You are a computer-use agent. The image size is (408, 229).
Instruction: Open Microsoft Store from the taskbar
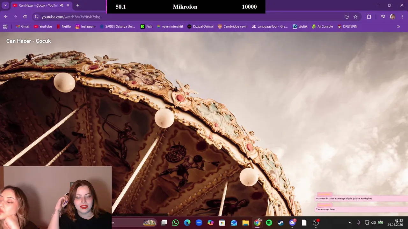click(x=222, y=223)
